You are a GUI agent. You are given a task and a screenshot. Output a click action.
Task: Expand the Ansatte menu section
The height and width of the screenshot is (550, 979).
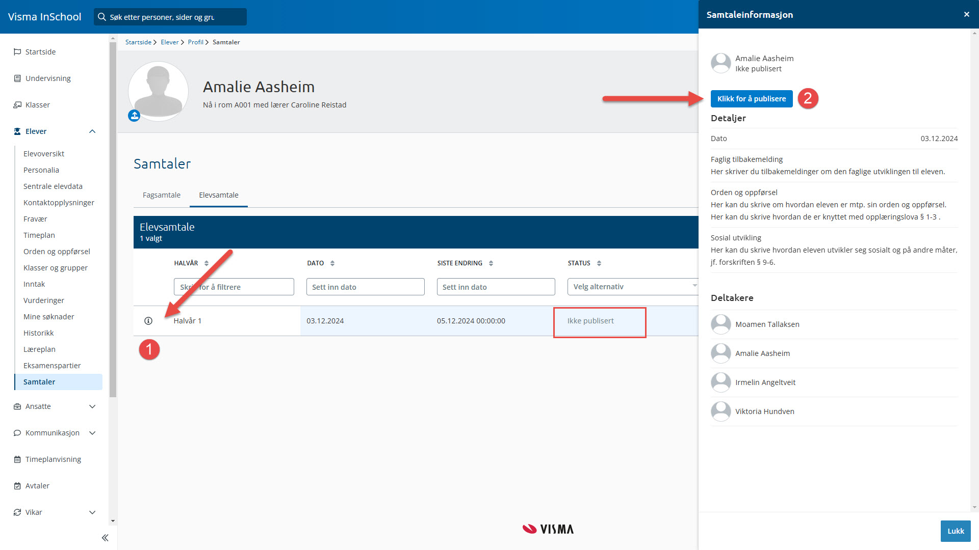tap(92, 406)
